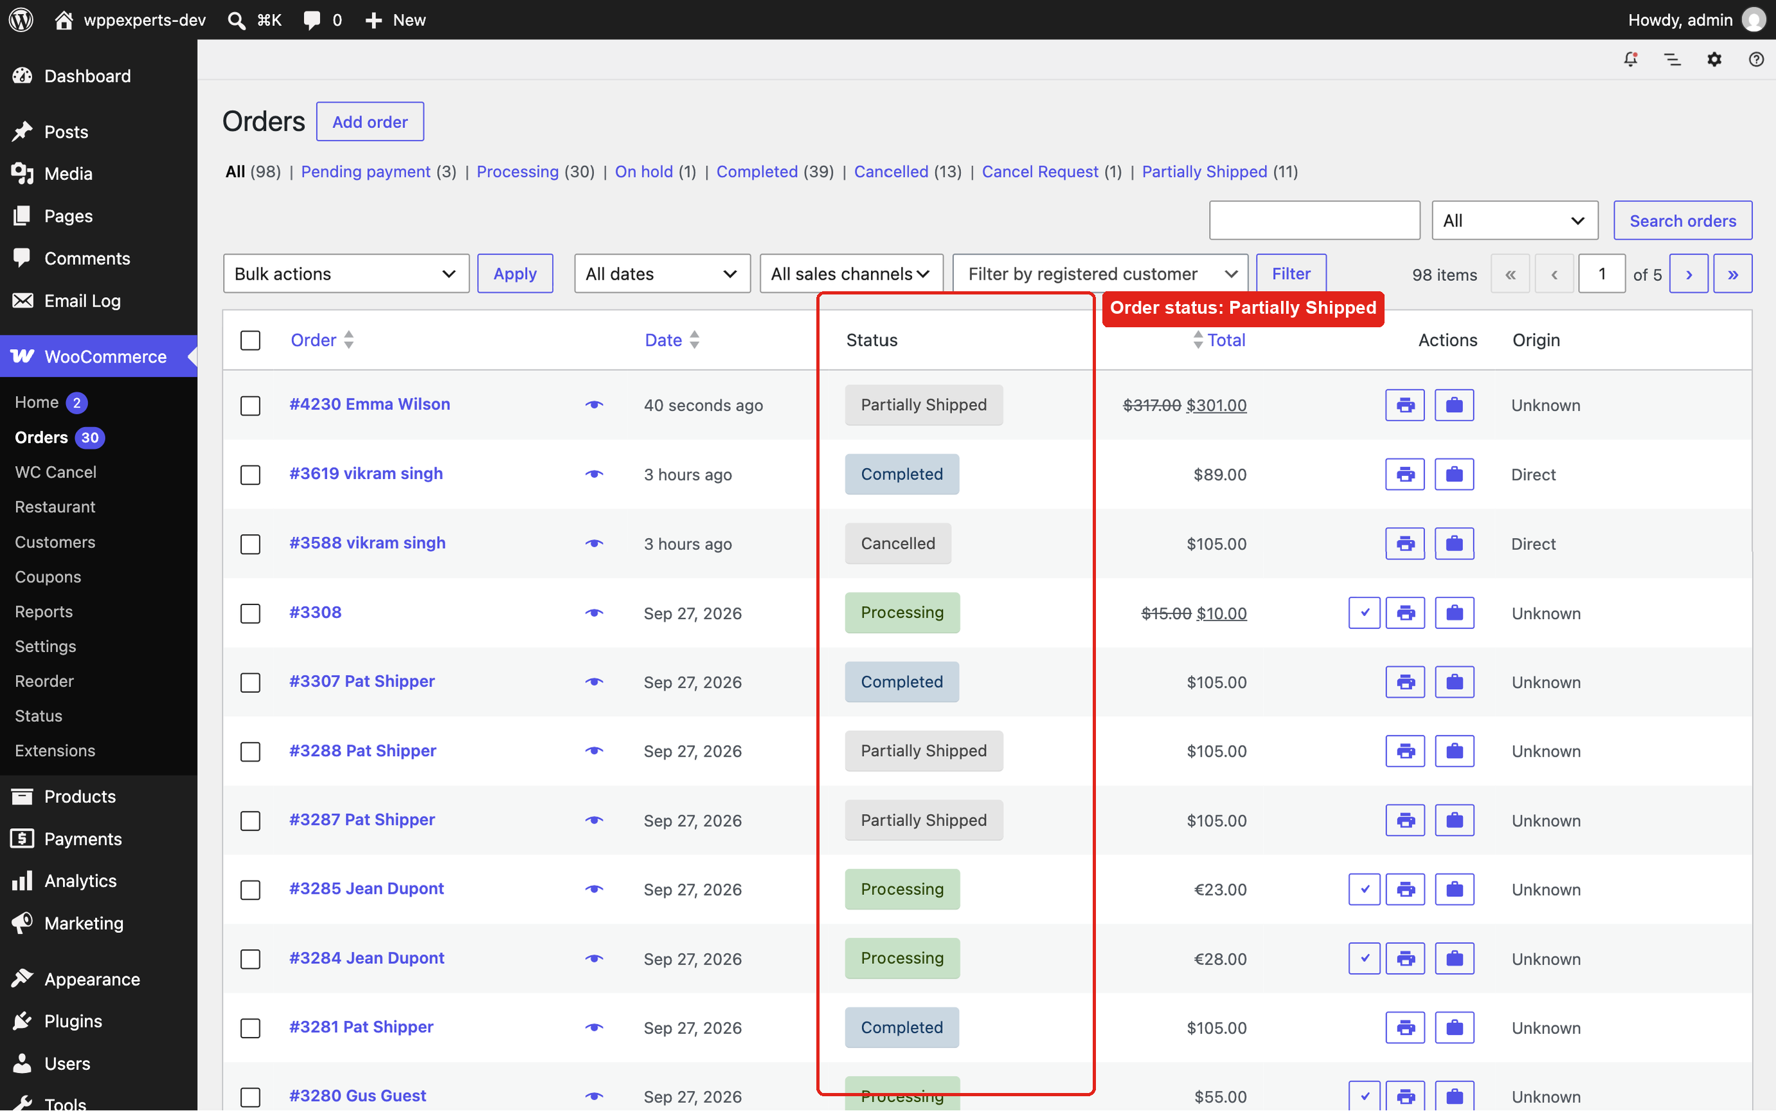Preview order #4230 Emma Wilson eye icon
The width and height of the screenshot is (1776, 1111).
click(594, 405)
